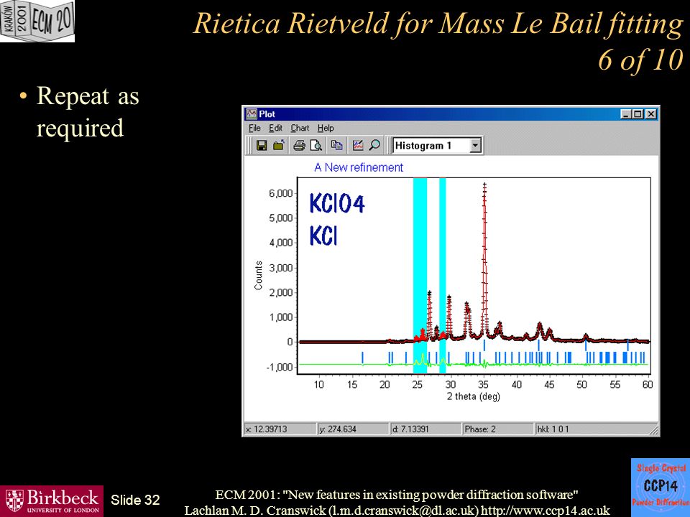Click the KClO4 phase label
The height and width of the screenshot is (517, 690).
pyautogui.click(x=337, y=203)
